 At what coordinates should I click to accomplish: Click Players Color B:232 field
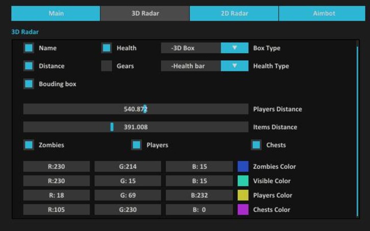point(199,195)
